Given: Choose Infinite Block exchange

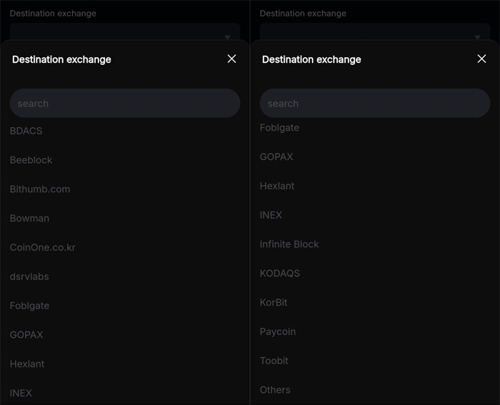Looking at the screenshot, I should tap(289, 244).
